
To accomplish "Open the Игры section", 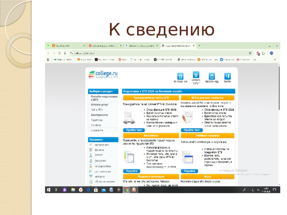I will 208,176.
